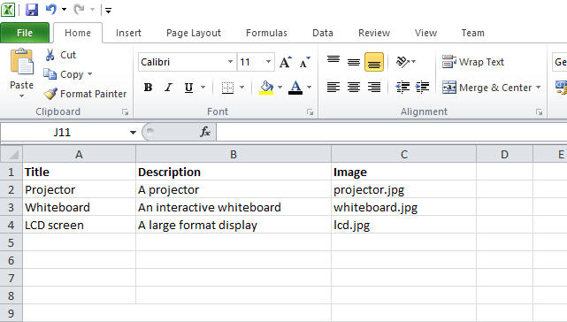This screenshot has height=322, width=567.
Task: Toggle Center text alignment
Action: coord(354,88)
